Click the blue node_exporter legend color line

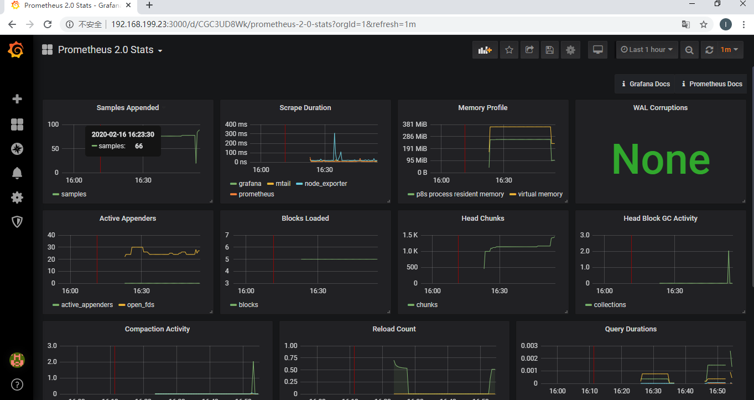click(x=300, y=184)
